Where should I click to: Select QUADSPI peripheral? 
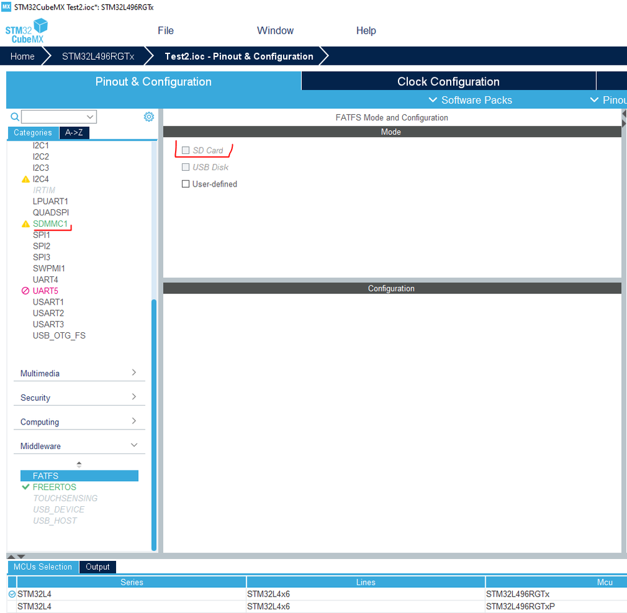point(51,212)
